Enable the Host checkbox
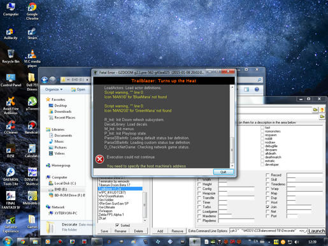The height and width of the screenshot is (246, 328). [x=267, y=202]
